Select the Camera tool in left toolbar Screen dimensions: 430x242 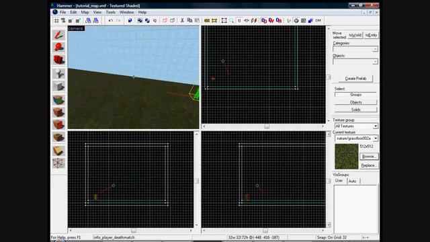point(58,60)
